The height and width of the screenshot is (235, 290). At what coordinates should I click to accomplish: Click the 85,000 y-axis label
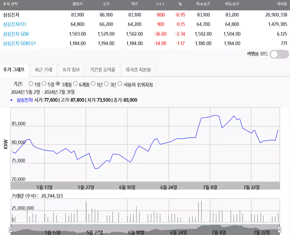(x=19, y=124)
